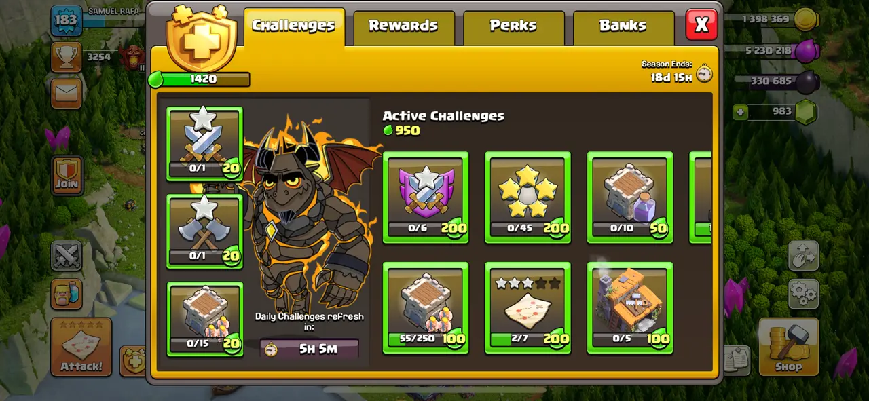The width and height of the screenshot is (869, 401).
Task: Click the daily challenges refresh timer
Action: 310,349
